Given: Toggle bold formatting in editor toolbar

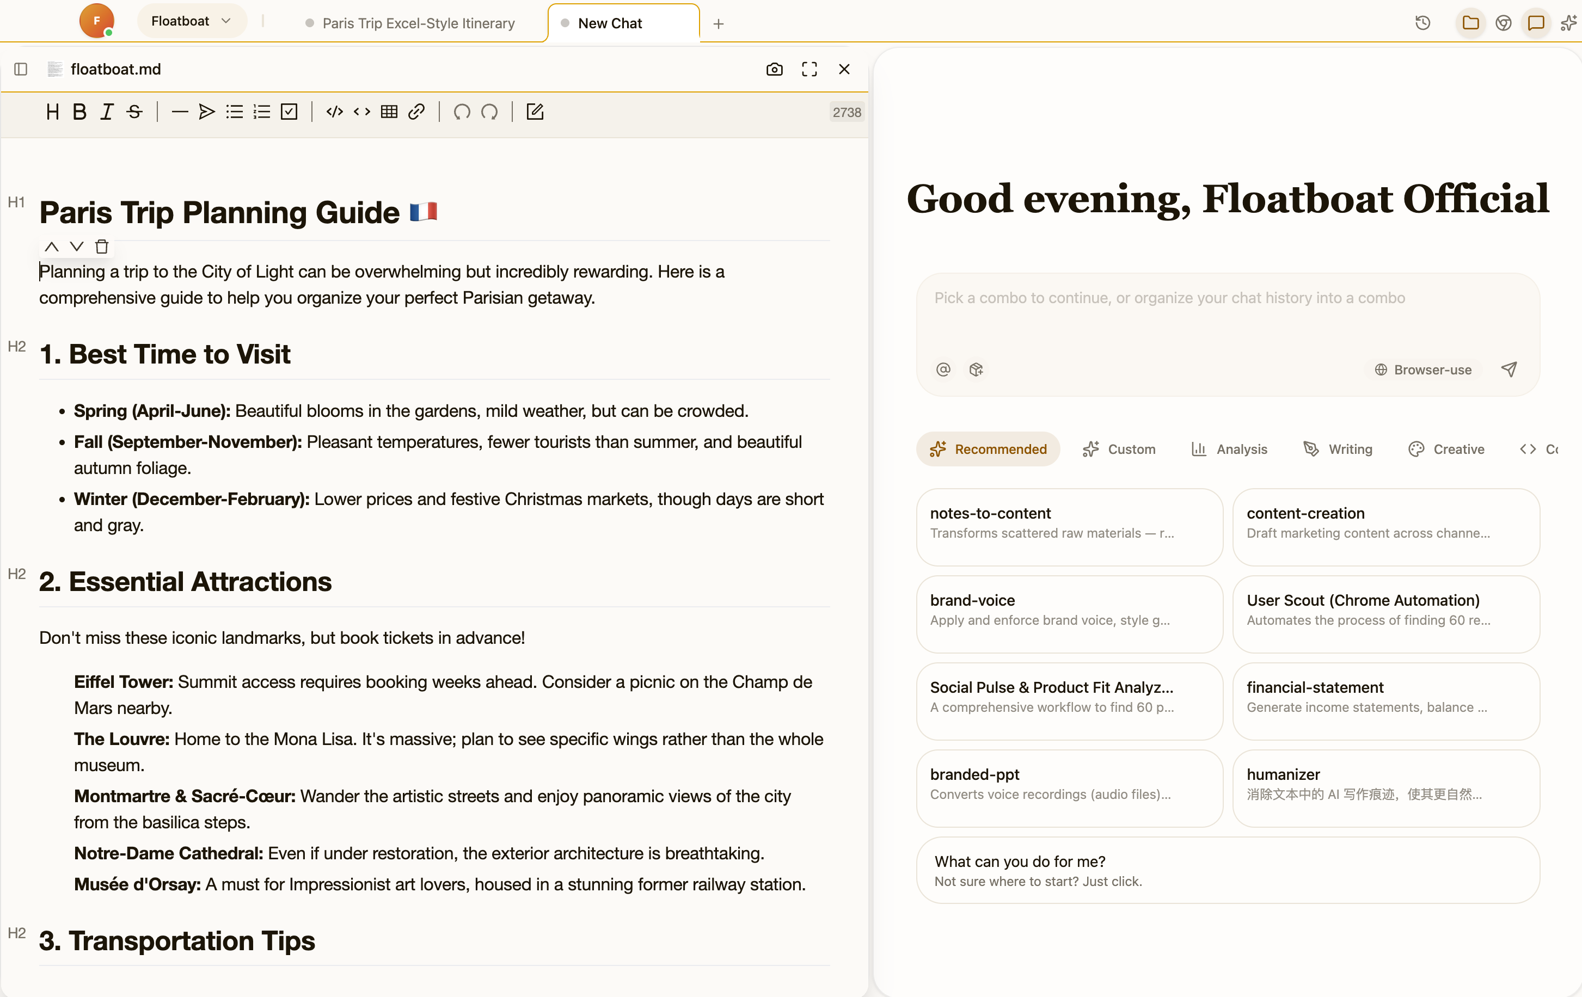Looking at the screenshot, I should [x=79, y=112].
